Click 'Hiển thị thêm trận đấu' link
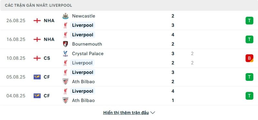Image resolution: width=258 pixels, height=120 pixels. 126,113
